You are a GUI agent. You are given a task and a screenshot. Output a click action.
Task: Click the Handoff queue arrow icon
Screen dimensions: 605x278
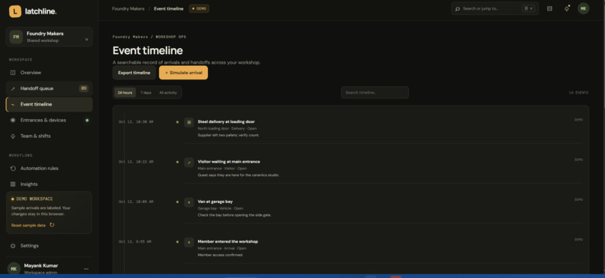[13, 88]
